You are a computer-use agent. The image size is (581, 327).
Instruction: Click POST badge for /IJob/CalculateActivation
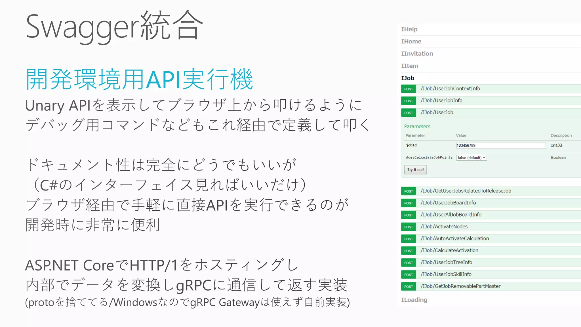[x=409, y=251]
